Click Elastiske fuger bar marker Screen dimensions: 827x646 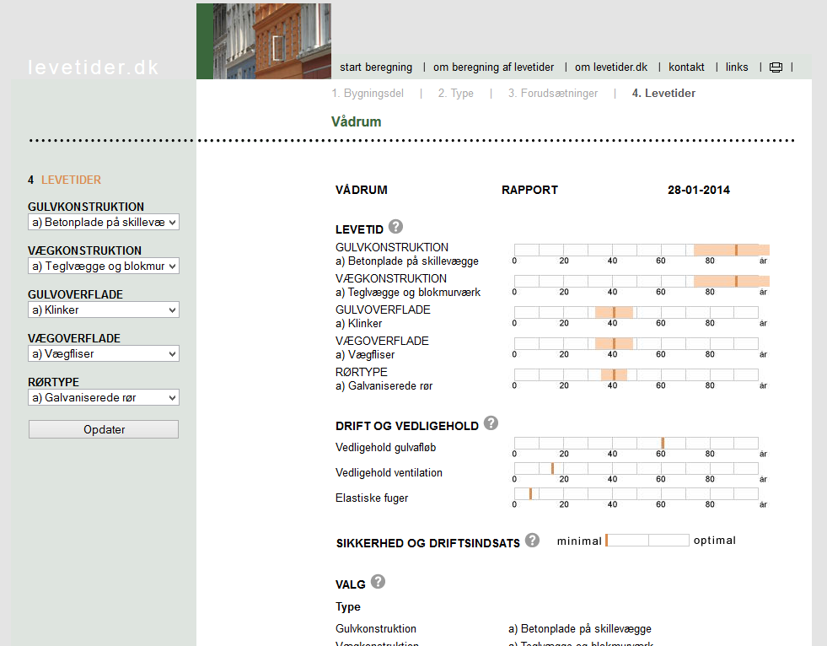pyautogui.click(x=530, y=493)
